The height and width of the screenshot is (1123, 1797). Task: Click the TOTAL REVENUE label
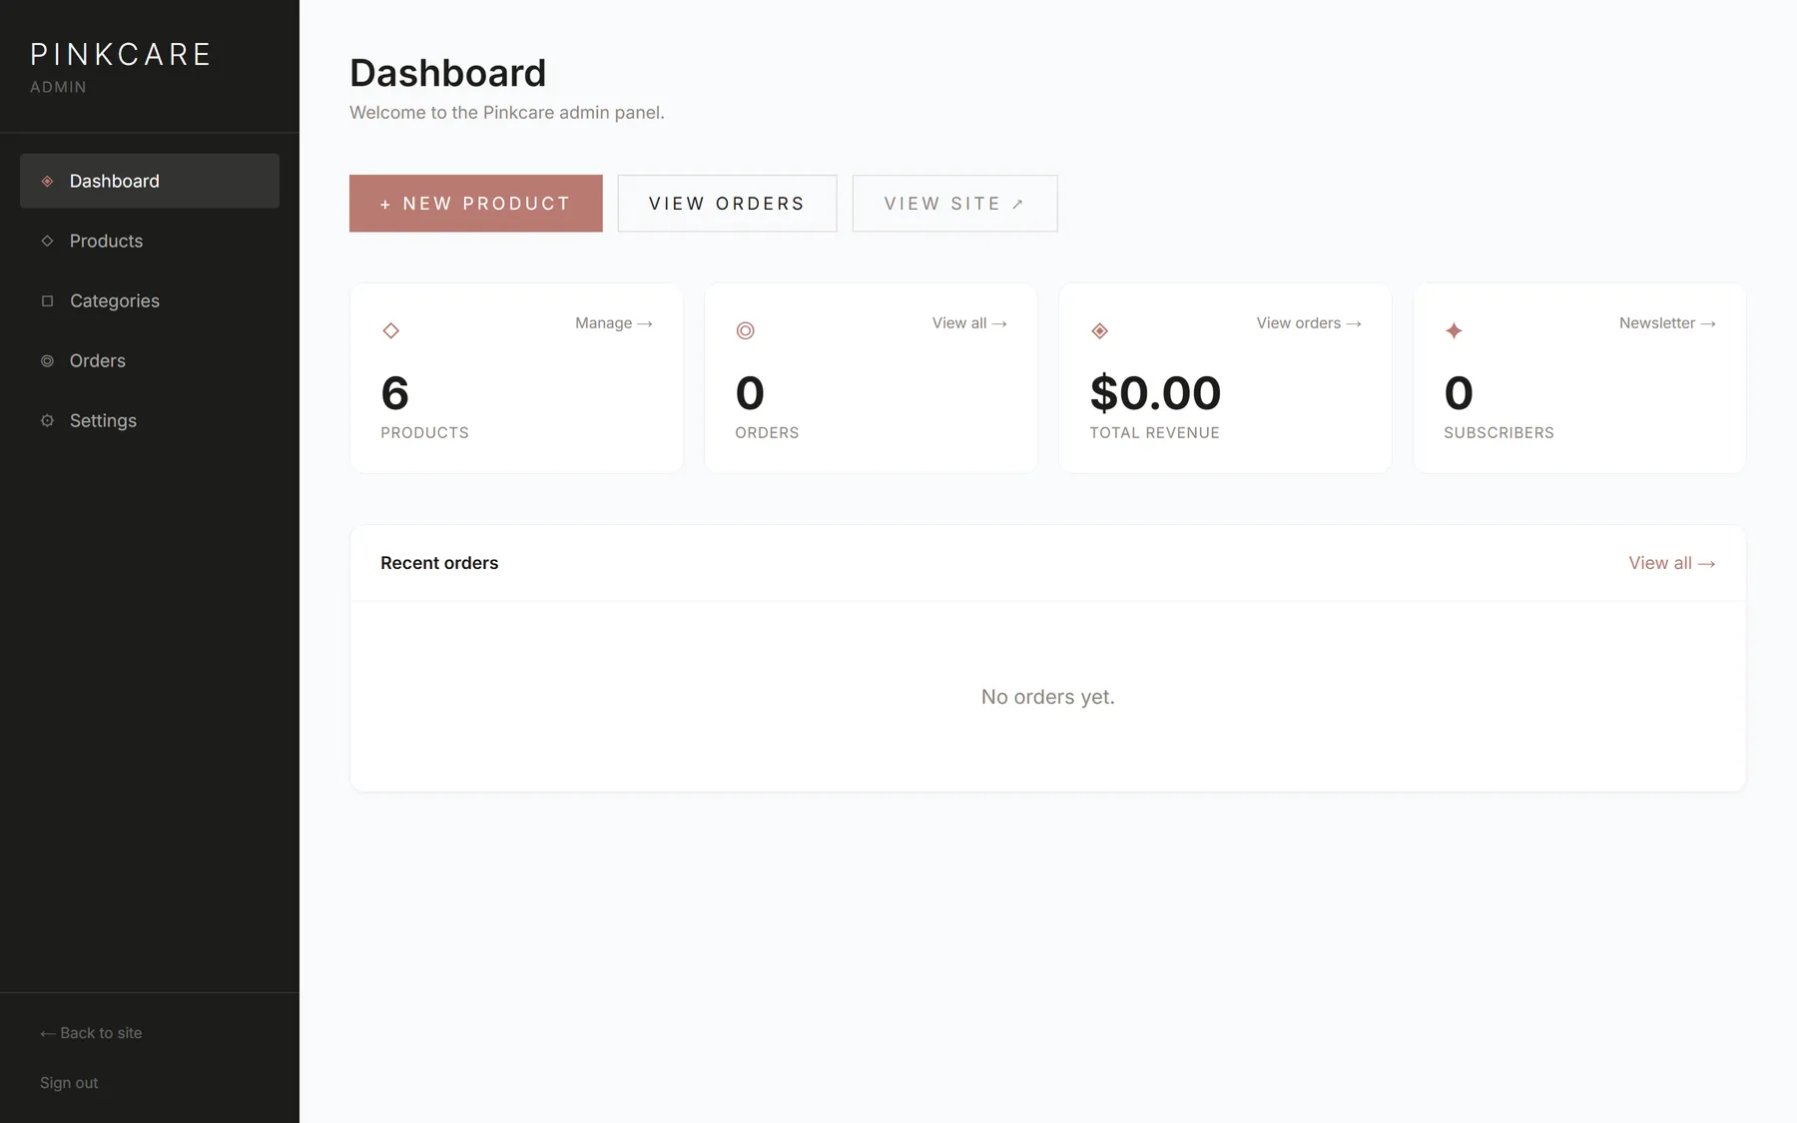(x=1154, y=433)
